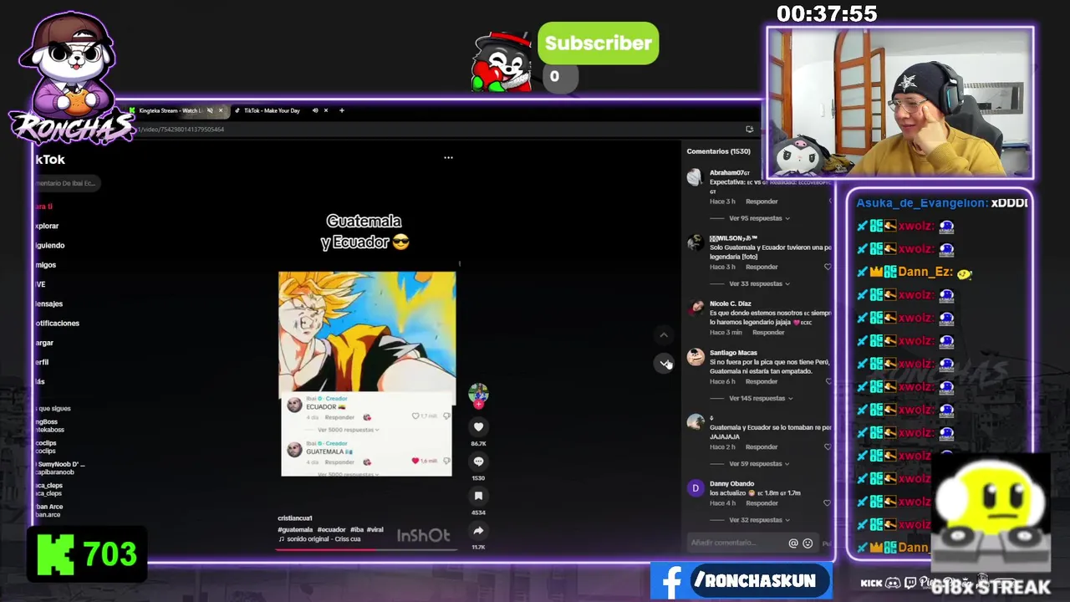Screen dimensions: 1070x602
Task: Open the Cargar upload sidebar item
Action: (44, 342)
